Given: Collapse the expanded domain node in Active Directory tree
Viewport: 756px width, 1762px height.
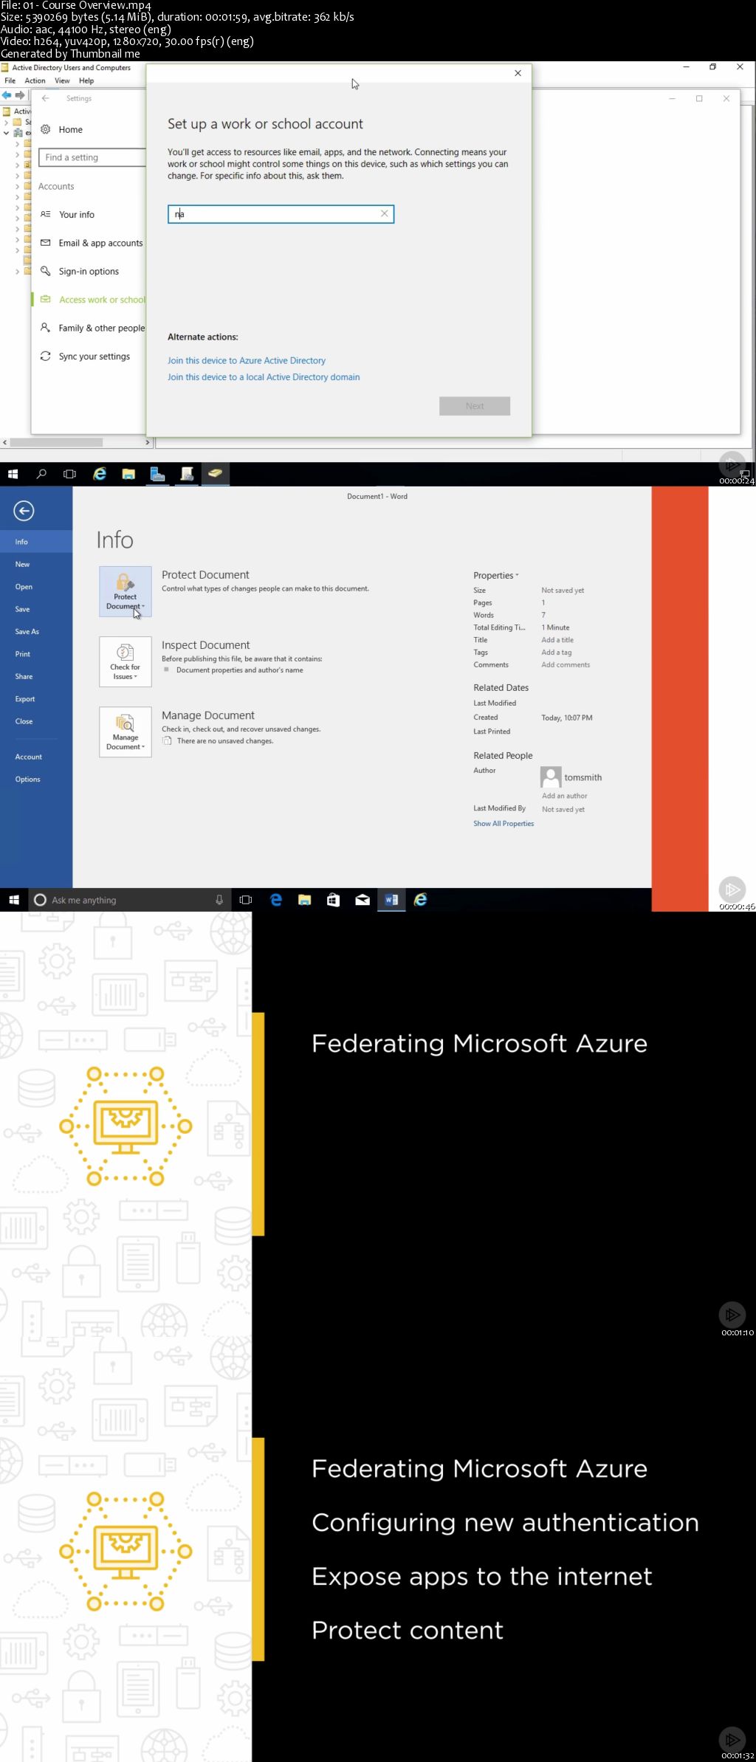Looking at the screenshot, I should [6, 133].
